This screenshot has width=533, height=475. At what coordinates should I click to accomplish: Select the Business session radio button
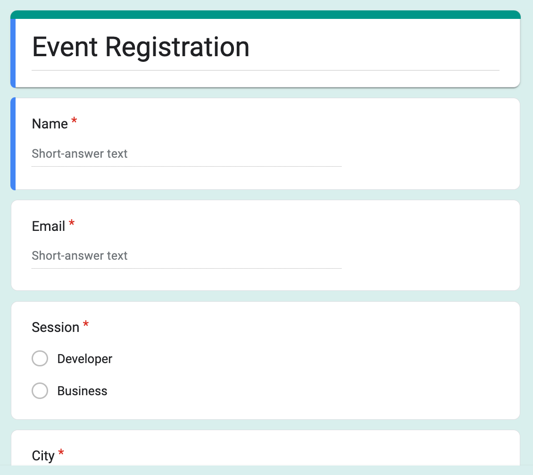(x=40, y=390)
